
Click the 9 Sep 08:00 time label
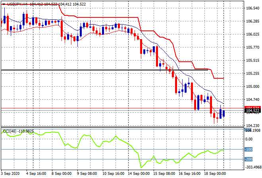point(87,174)
